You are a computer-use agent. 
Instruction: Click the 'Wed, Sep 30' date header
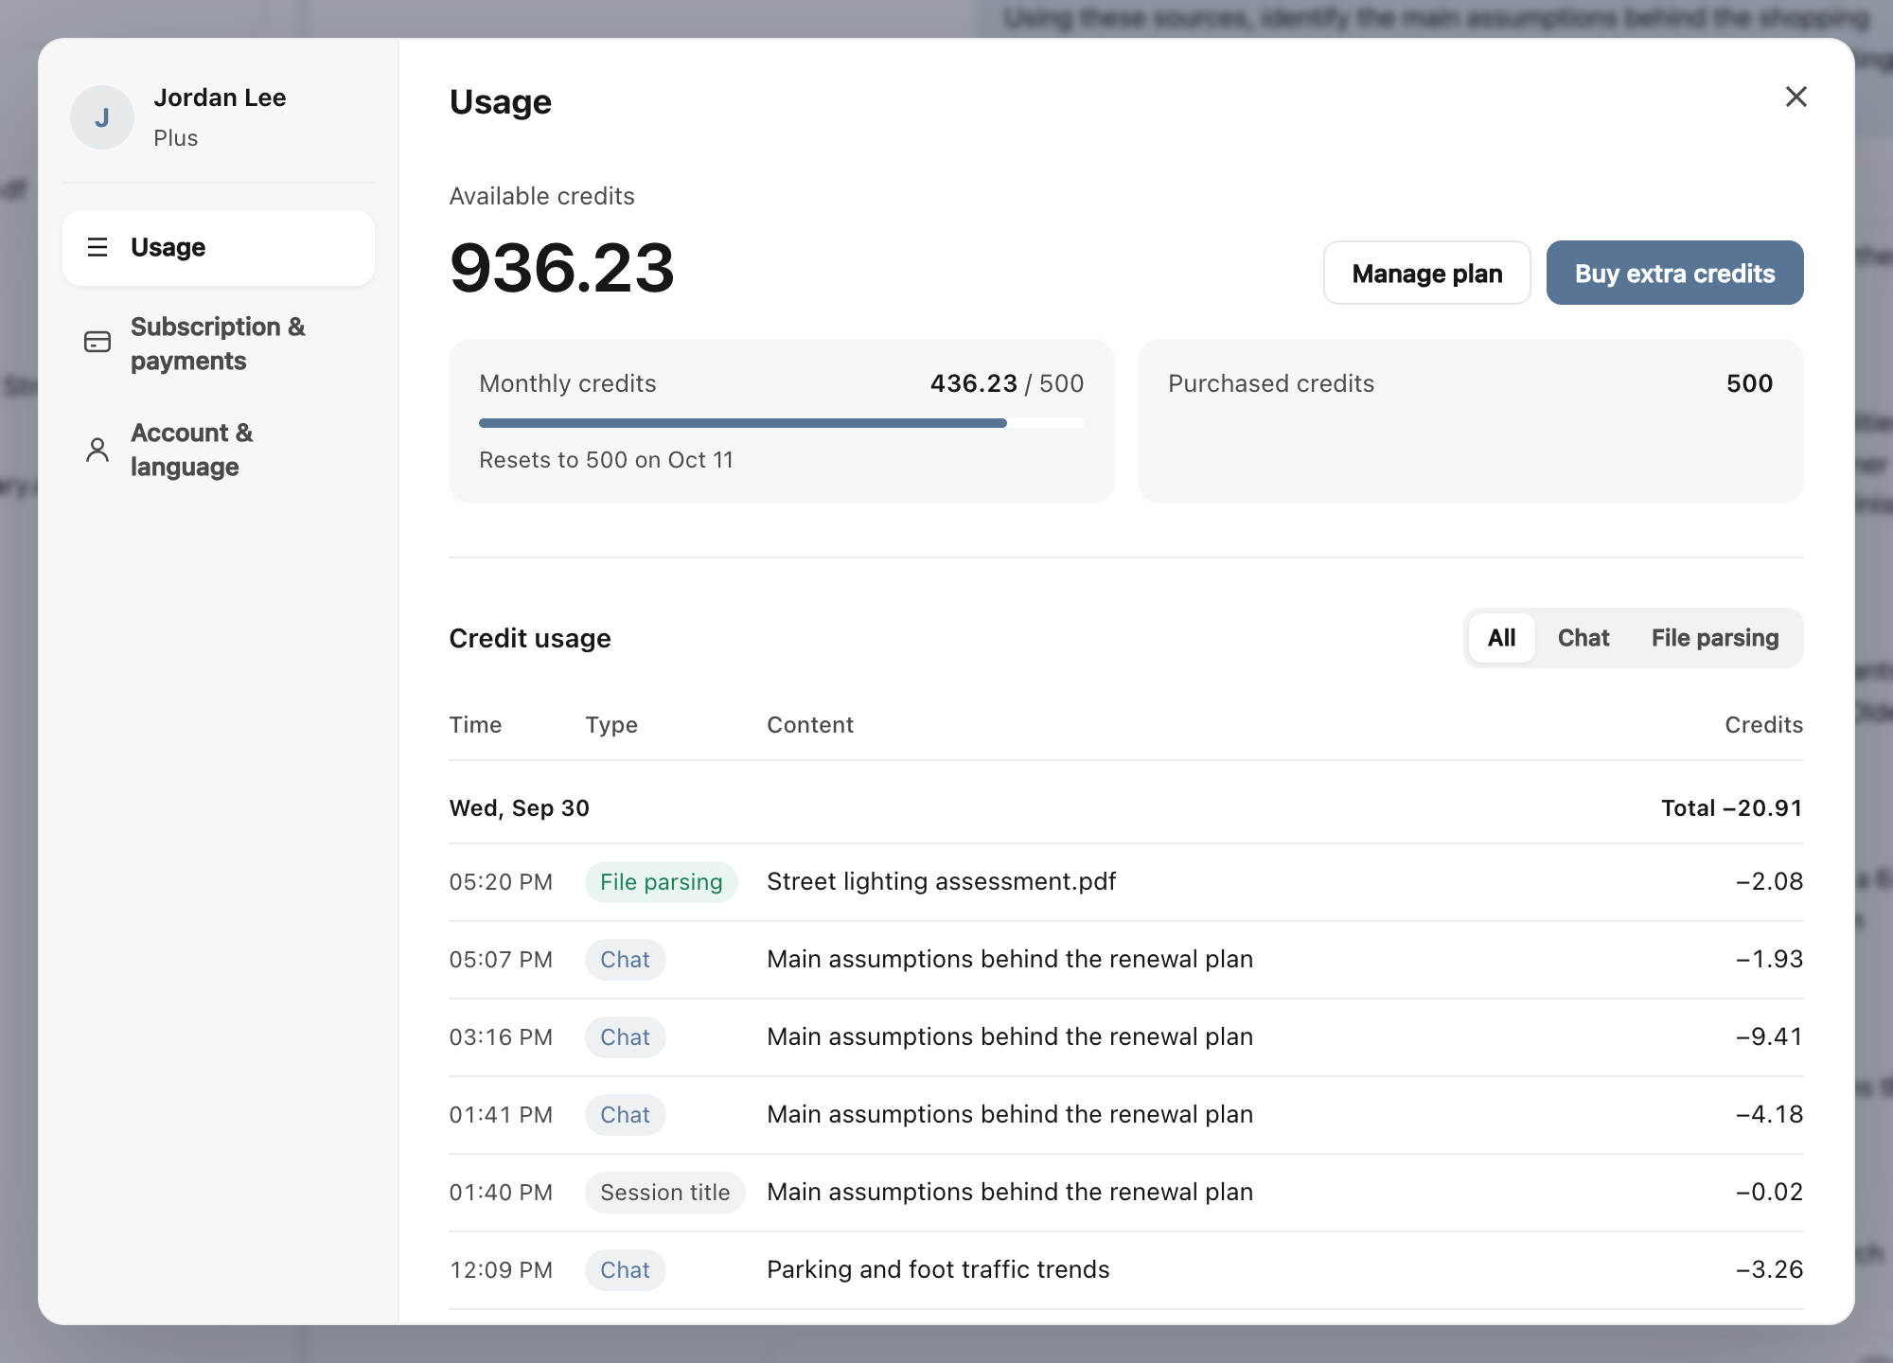[x=519, y=808]
